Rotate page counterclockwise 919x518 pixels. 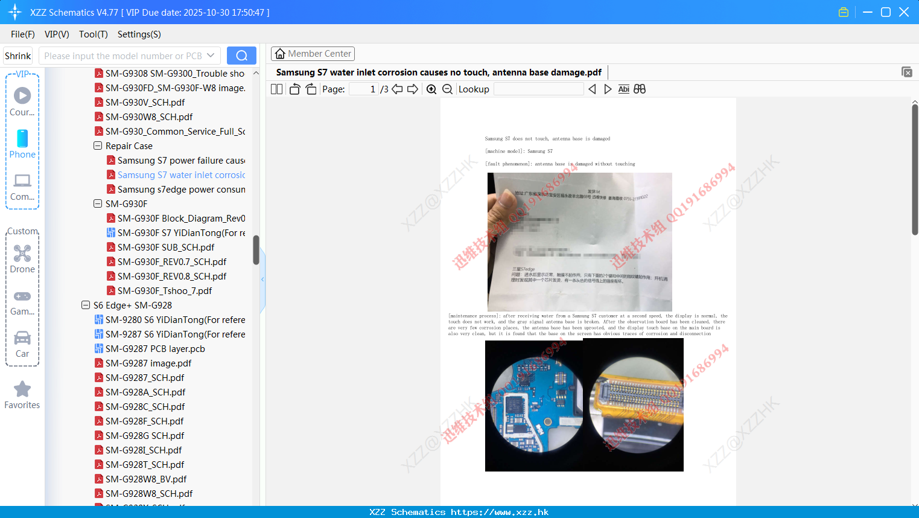point(294,89)
